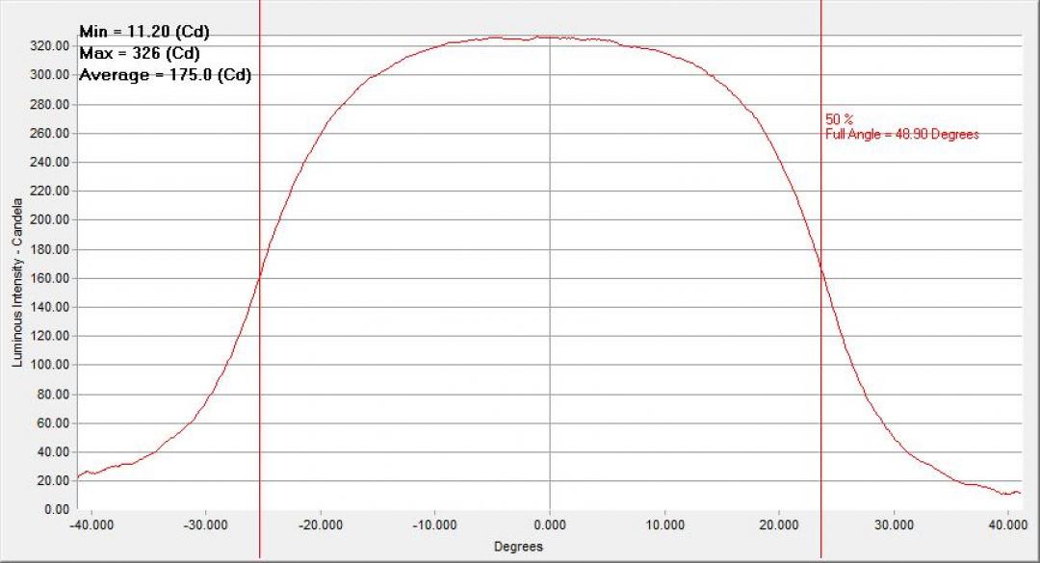Click the "Full Angle = 48.90 Degrees" annotation
This screenshot has width=1040, height=563.
901,135
